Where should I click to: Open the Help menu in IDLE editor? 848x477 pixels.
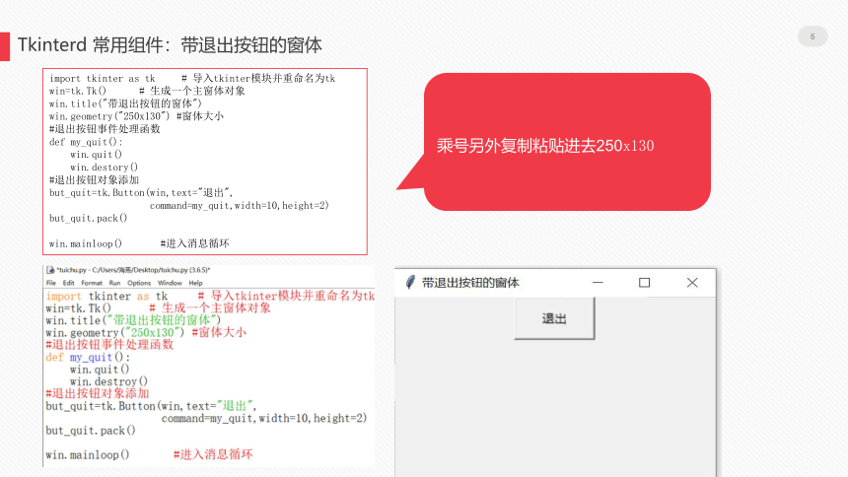pos(196,283)
